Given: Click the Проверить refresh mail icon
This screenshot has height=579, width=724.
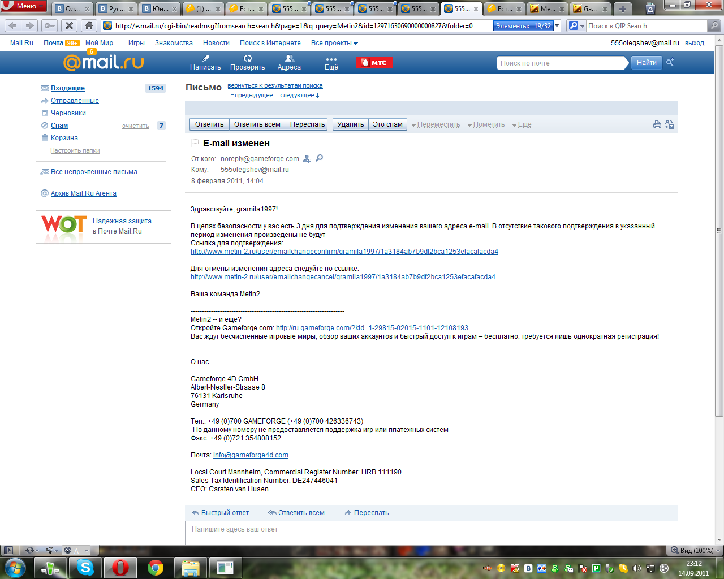Looking at the screenshot, I should (x=248, y=58).
